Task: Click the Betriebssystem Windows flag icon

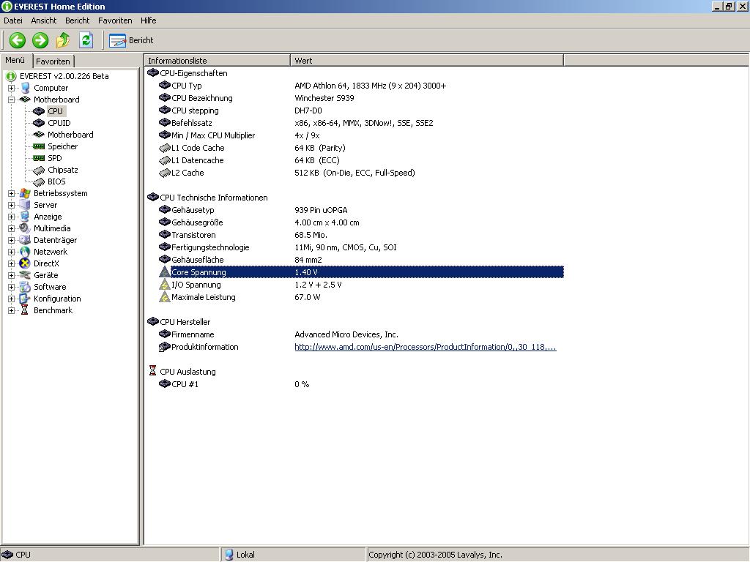Action: (x=25, y=193)
